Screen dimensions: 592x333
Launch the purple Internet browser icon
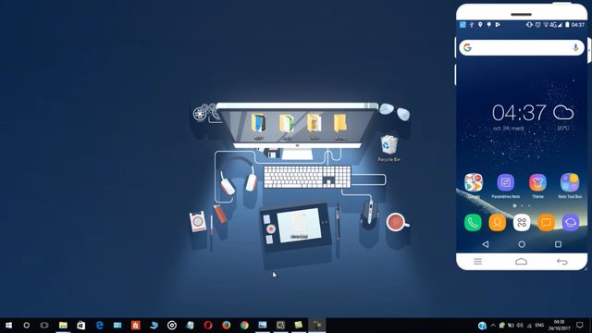coord(570,223)
